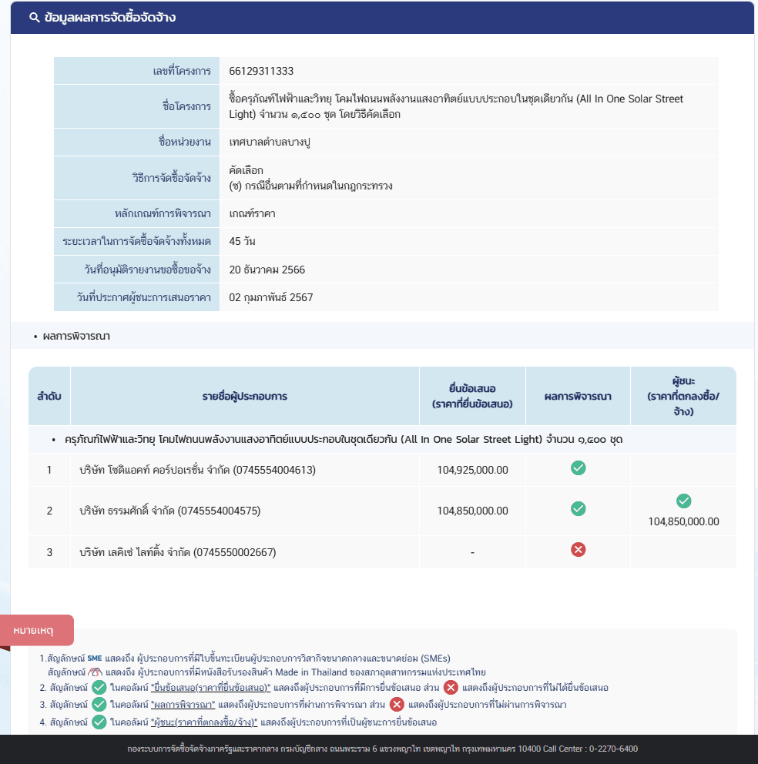The image size is (758, 764).
Task: Click the magnifier icon in the page header
Action: coord(34,18)
